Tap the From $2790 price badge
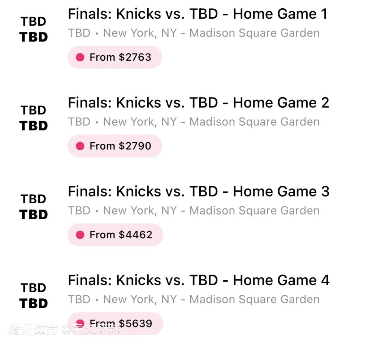Viewport: 390px width, 342px height. coord(115,146)
